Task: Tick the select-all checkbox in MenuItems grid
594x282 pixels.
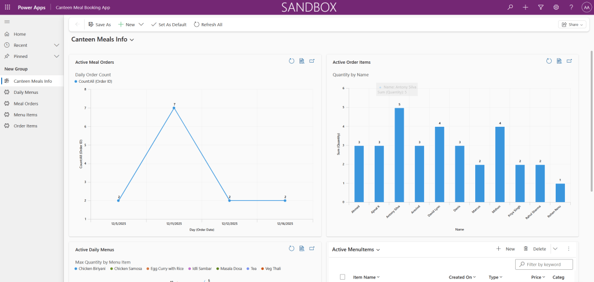Action: click(342, 277)
